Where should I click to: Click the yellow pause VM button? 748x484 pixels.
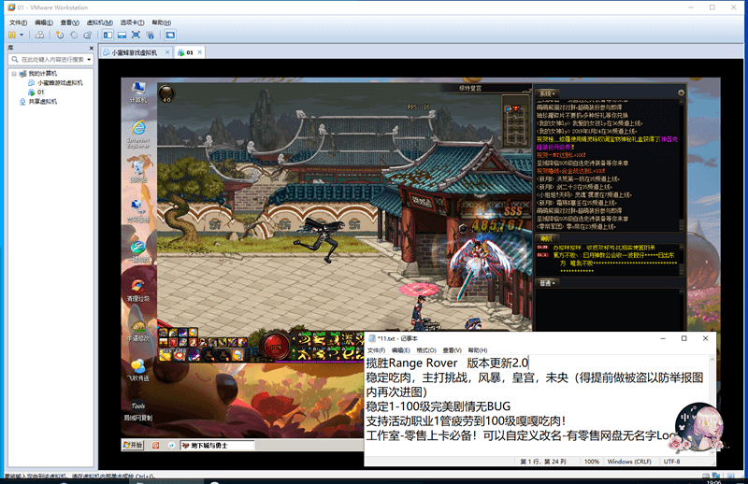[x=12, y=35]
